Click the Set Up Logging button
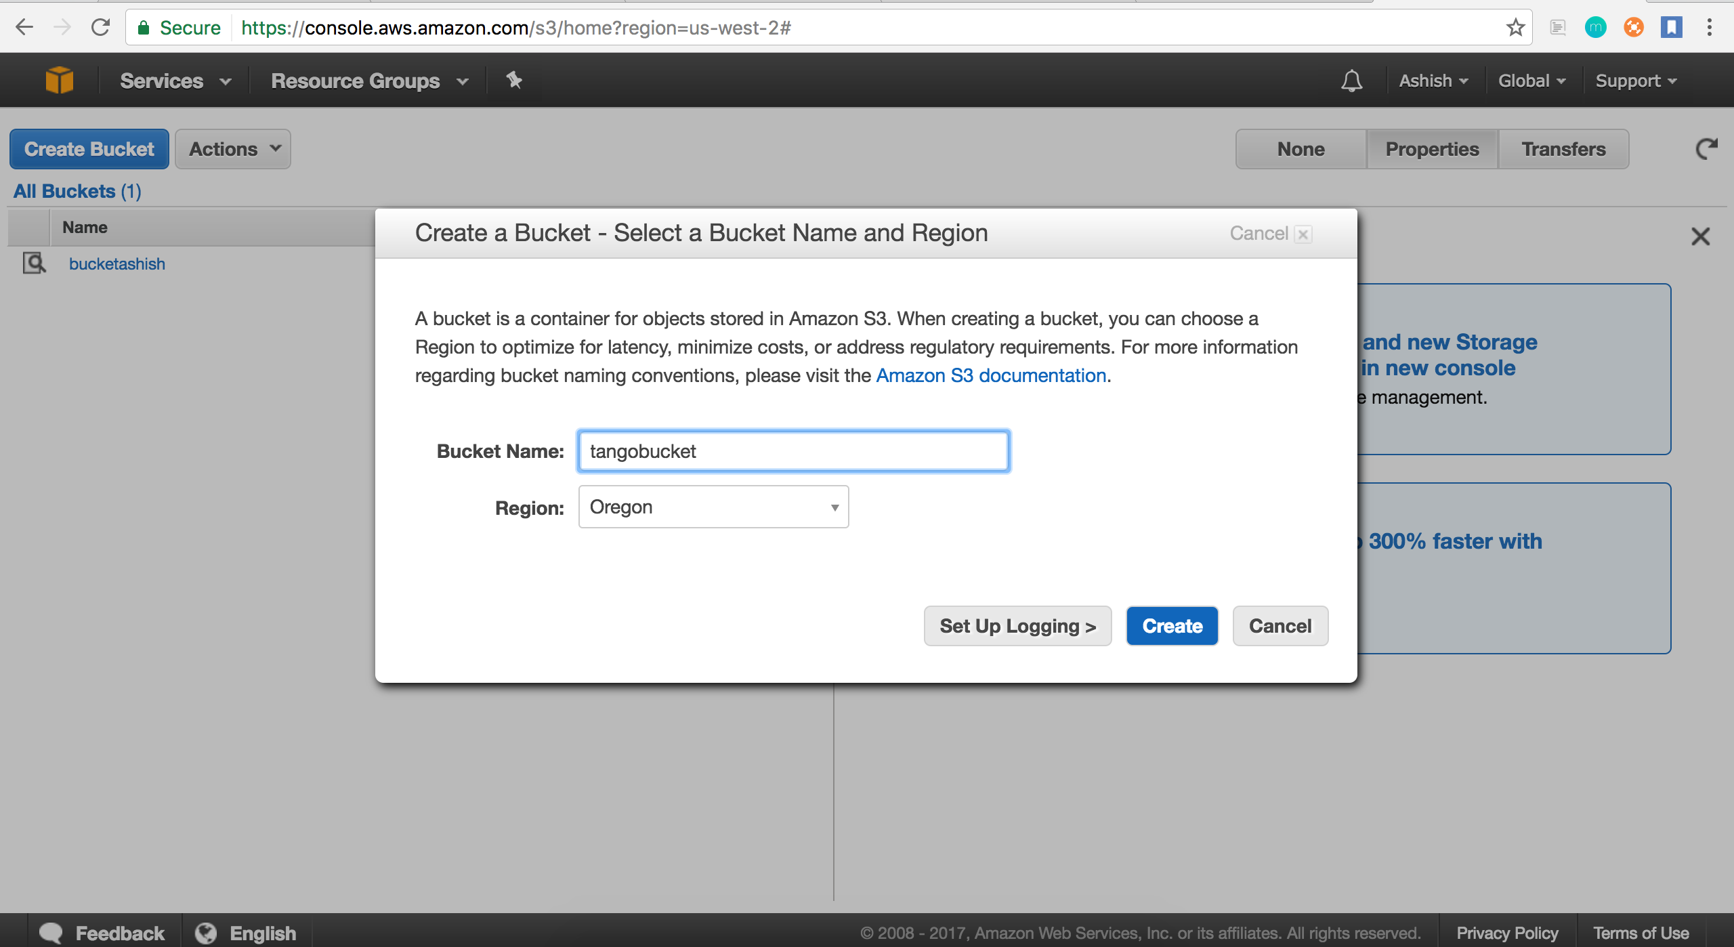Image resolution: width=1734 pixels, height=947 pixels. pyautogui.click(x=1017, y=626)
